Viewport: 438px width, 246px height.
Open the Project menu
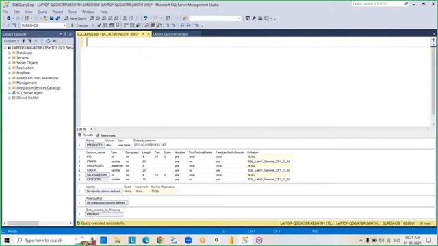57,12
